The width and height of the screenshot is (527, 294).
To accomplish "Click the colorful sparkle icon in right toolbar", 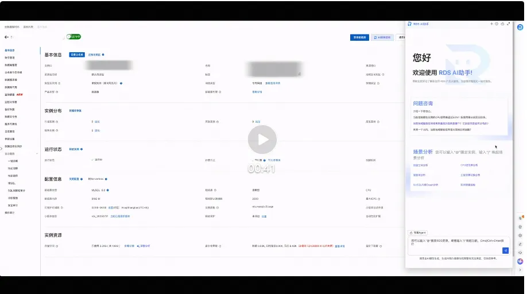I will click(520, 261).
